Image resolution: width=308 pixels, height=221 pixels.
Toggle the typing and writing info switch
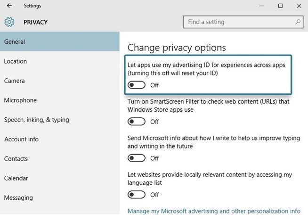point(137,158)
